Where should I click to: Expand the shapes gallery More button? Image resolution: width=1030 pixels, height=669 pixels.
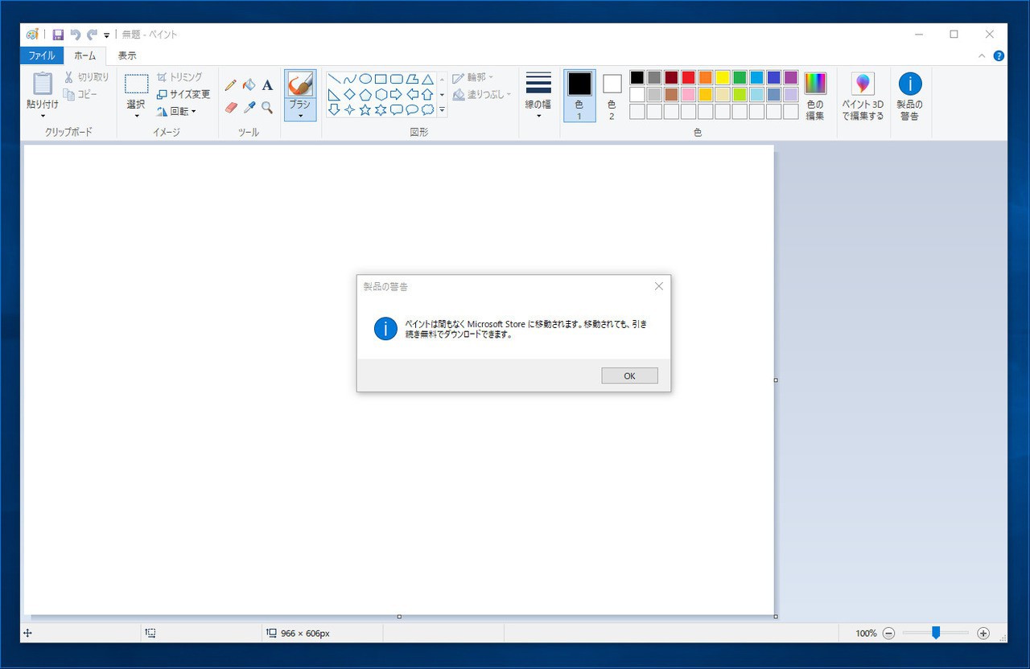[x=442, y=110]
